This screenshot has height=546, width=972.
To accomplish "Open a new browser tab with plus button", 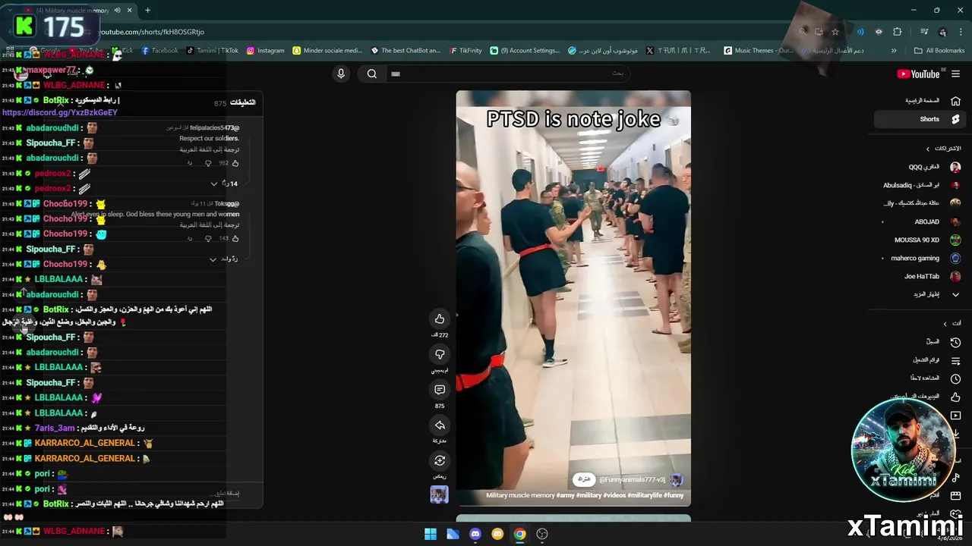I will coord(147,11).
